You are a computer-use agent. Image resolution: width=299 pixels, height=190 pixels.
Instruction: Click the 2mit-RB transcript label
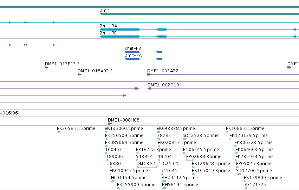(x=108, y=33)
